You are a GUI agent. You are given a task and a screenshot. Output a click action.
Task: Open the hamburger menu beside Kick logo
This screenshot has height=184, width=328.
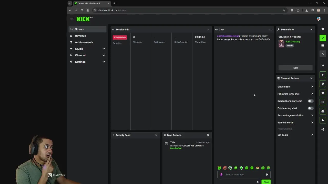[72, 19]
